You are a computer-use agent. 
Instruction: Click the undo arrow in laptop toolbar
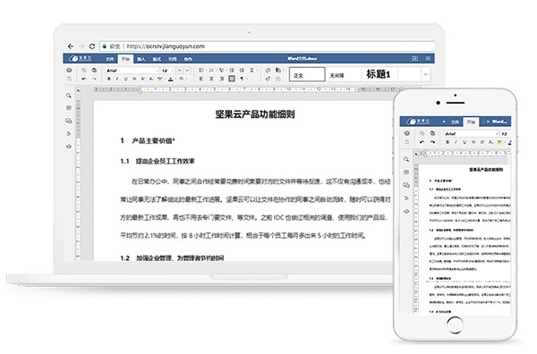click(x=84, y=79)
